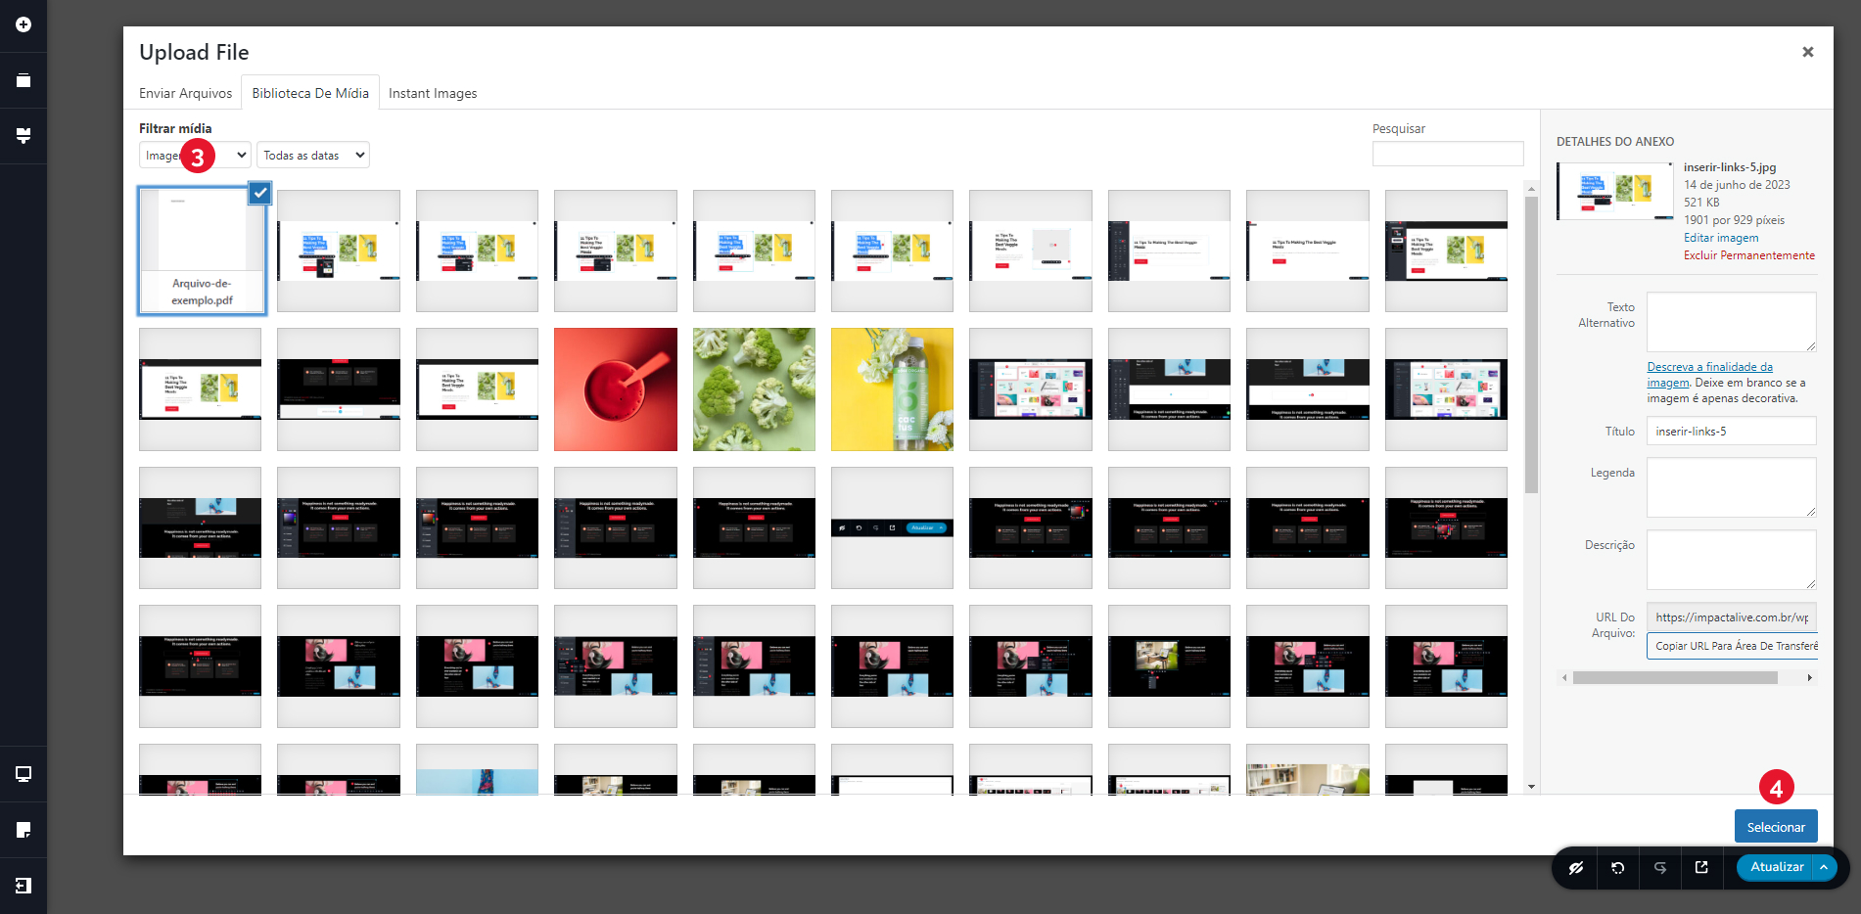This screenshot has width=1861, height=914.
Task: Click the details panel horizontal scrollbar
Action: (1674, 677)
